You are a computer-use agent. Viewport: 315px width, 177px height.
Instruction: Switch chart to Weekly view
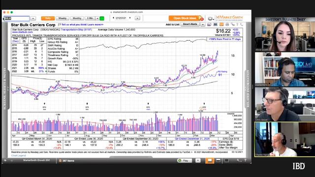click(63, 18)
